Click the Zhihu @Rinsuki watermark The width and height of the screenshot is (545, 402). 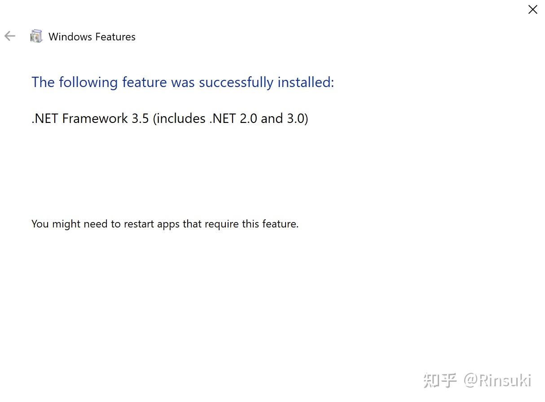click(x=477, y=380)
